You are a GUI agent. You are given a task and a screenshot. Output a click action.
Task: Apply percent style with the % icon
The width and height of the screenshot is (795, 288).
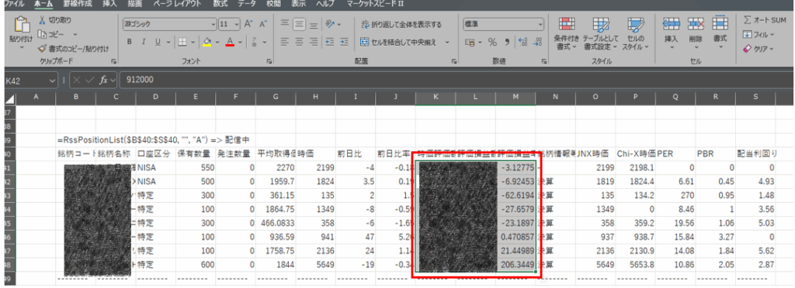pyautogui.click(x=491, y=43)
